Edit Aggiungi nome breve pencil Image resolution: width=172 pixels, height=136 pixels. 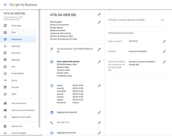pos(99,133)
